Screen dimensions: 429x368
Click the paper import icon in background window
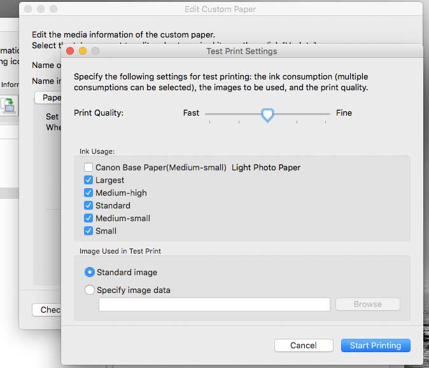(8, 106)
